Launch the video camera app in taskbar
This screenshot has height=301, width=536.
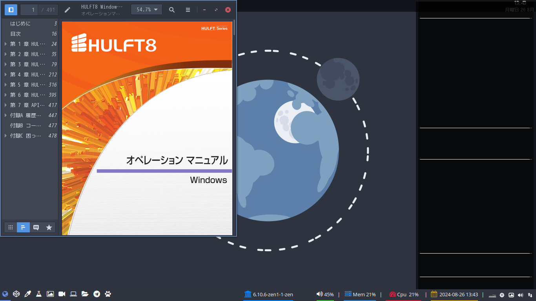tap(62, 294)
